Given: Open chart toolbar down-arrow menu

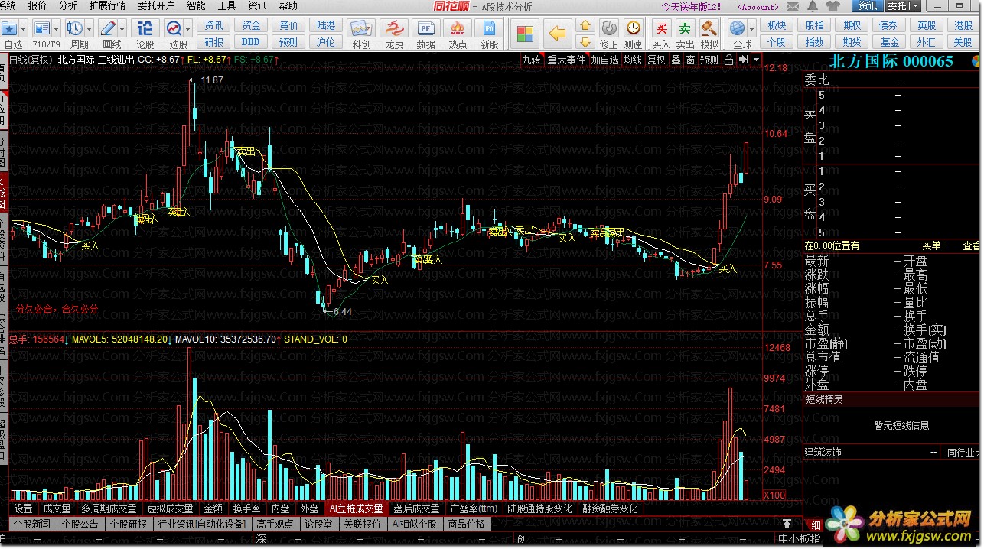Looking at the screenshot, I should (757, 60).
